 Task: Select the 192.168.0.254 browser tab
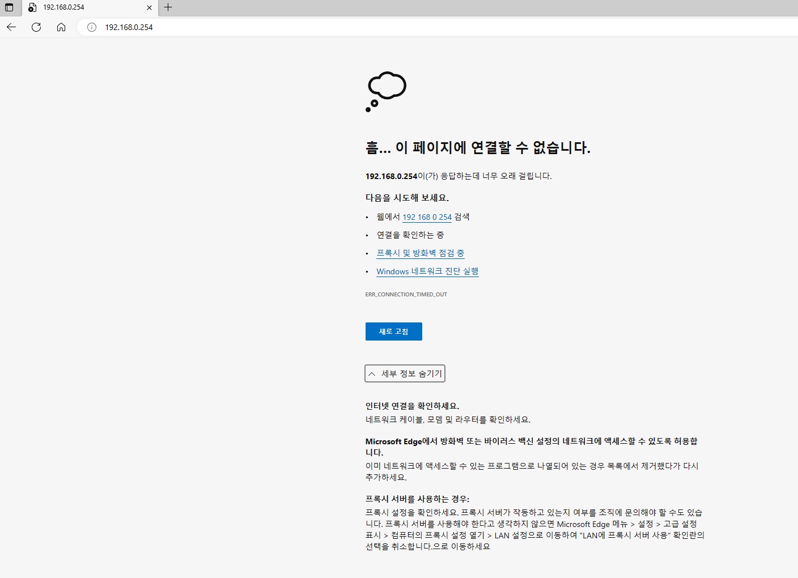90,8
